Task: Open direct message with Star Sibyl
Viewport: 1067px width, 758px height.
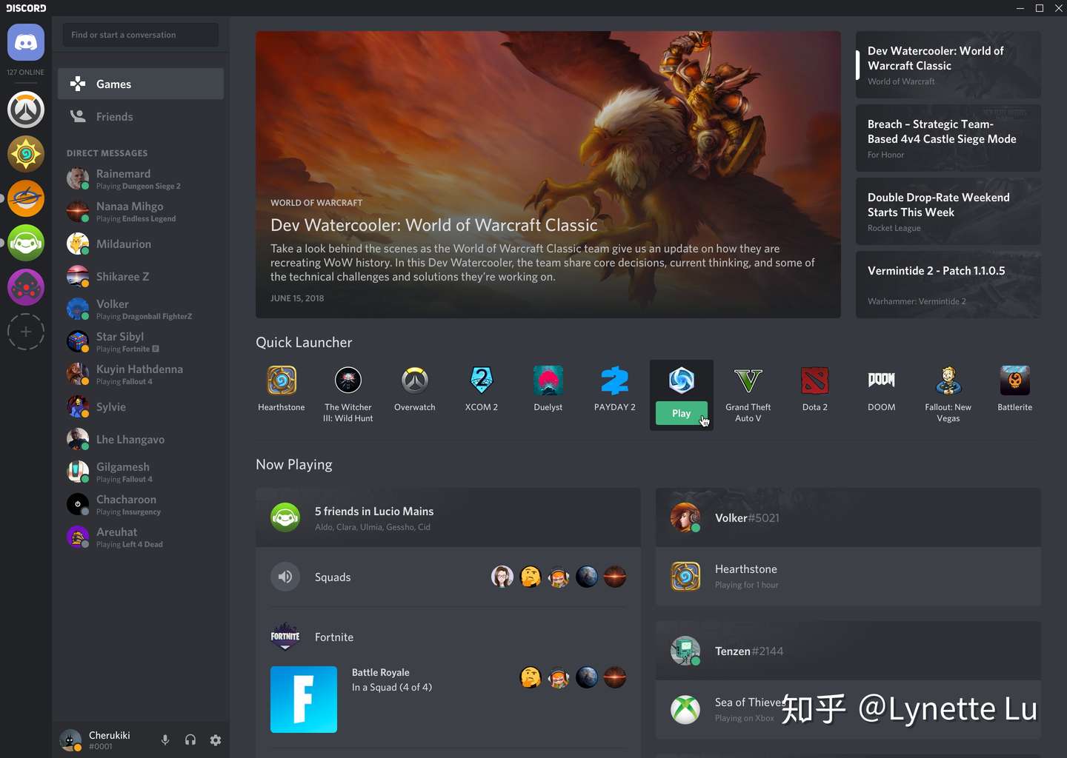Action: [x=141, y=341]
